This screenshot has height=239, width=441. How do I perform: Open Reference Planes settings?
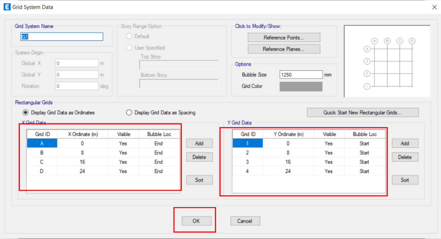click(283, 49)
